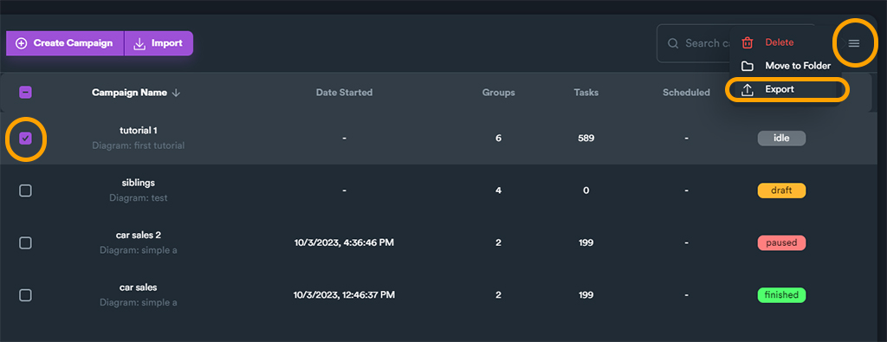Sort by the Date Started column header
This screenshot has width=887, height=342.
pos(344,93)
